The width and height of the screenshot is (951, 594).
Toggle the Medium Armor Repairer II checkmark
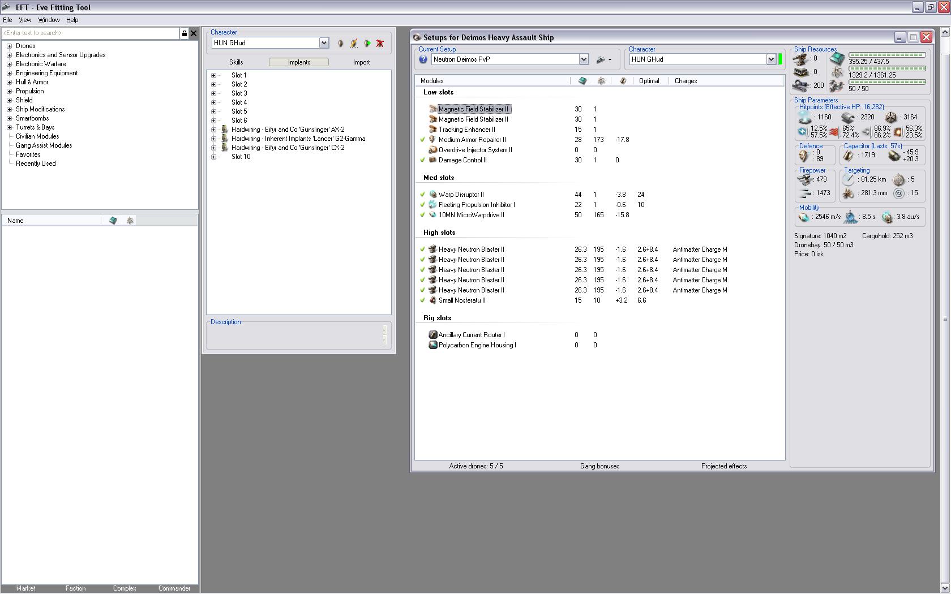click(422, 140)
